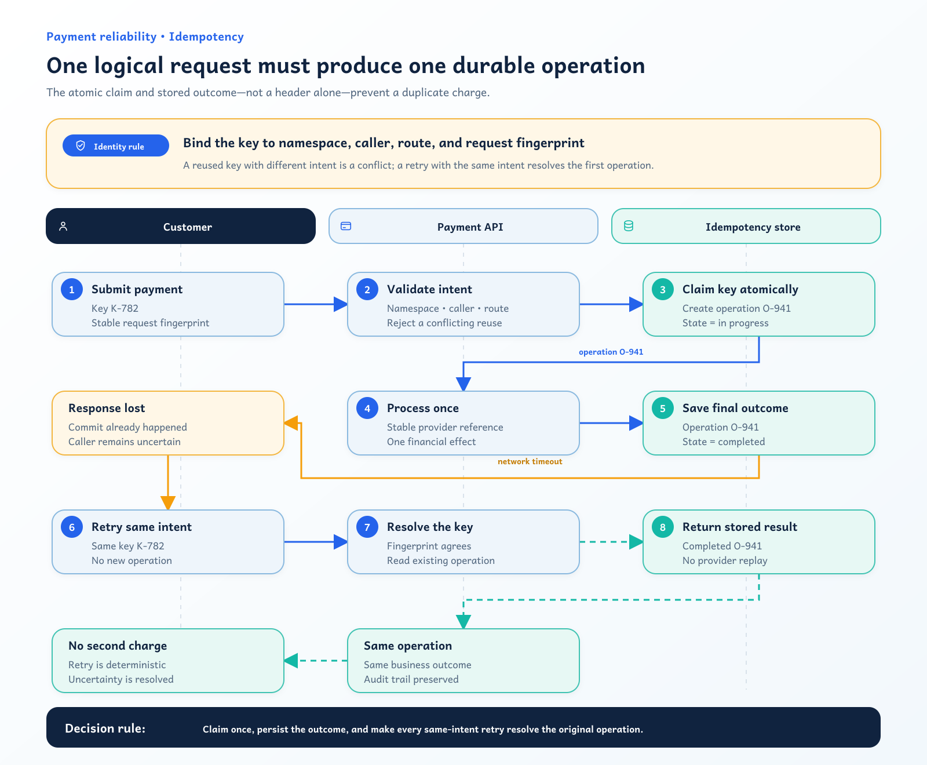Viewport: 927px width, 765px height.
Task: Click the 'Claim once, persist the outcome' sentence
Action: 423,729
